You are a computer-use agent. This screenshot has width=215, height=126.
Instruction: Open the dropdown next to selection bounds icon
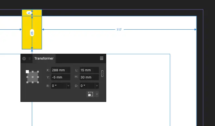coord(97,94)
